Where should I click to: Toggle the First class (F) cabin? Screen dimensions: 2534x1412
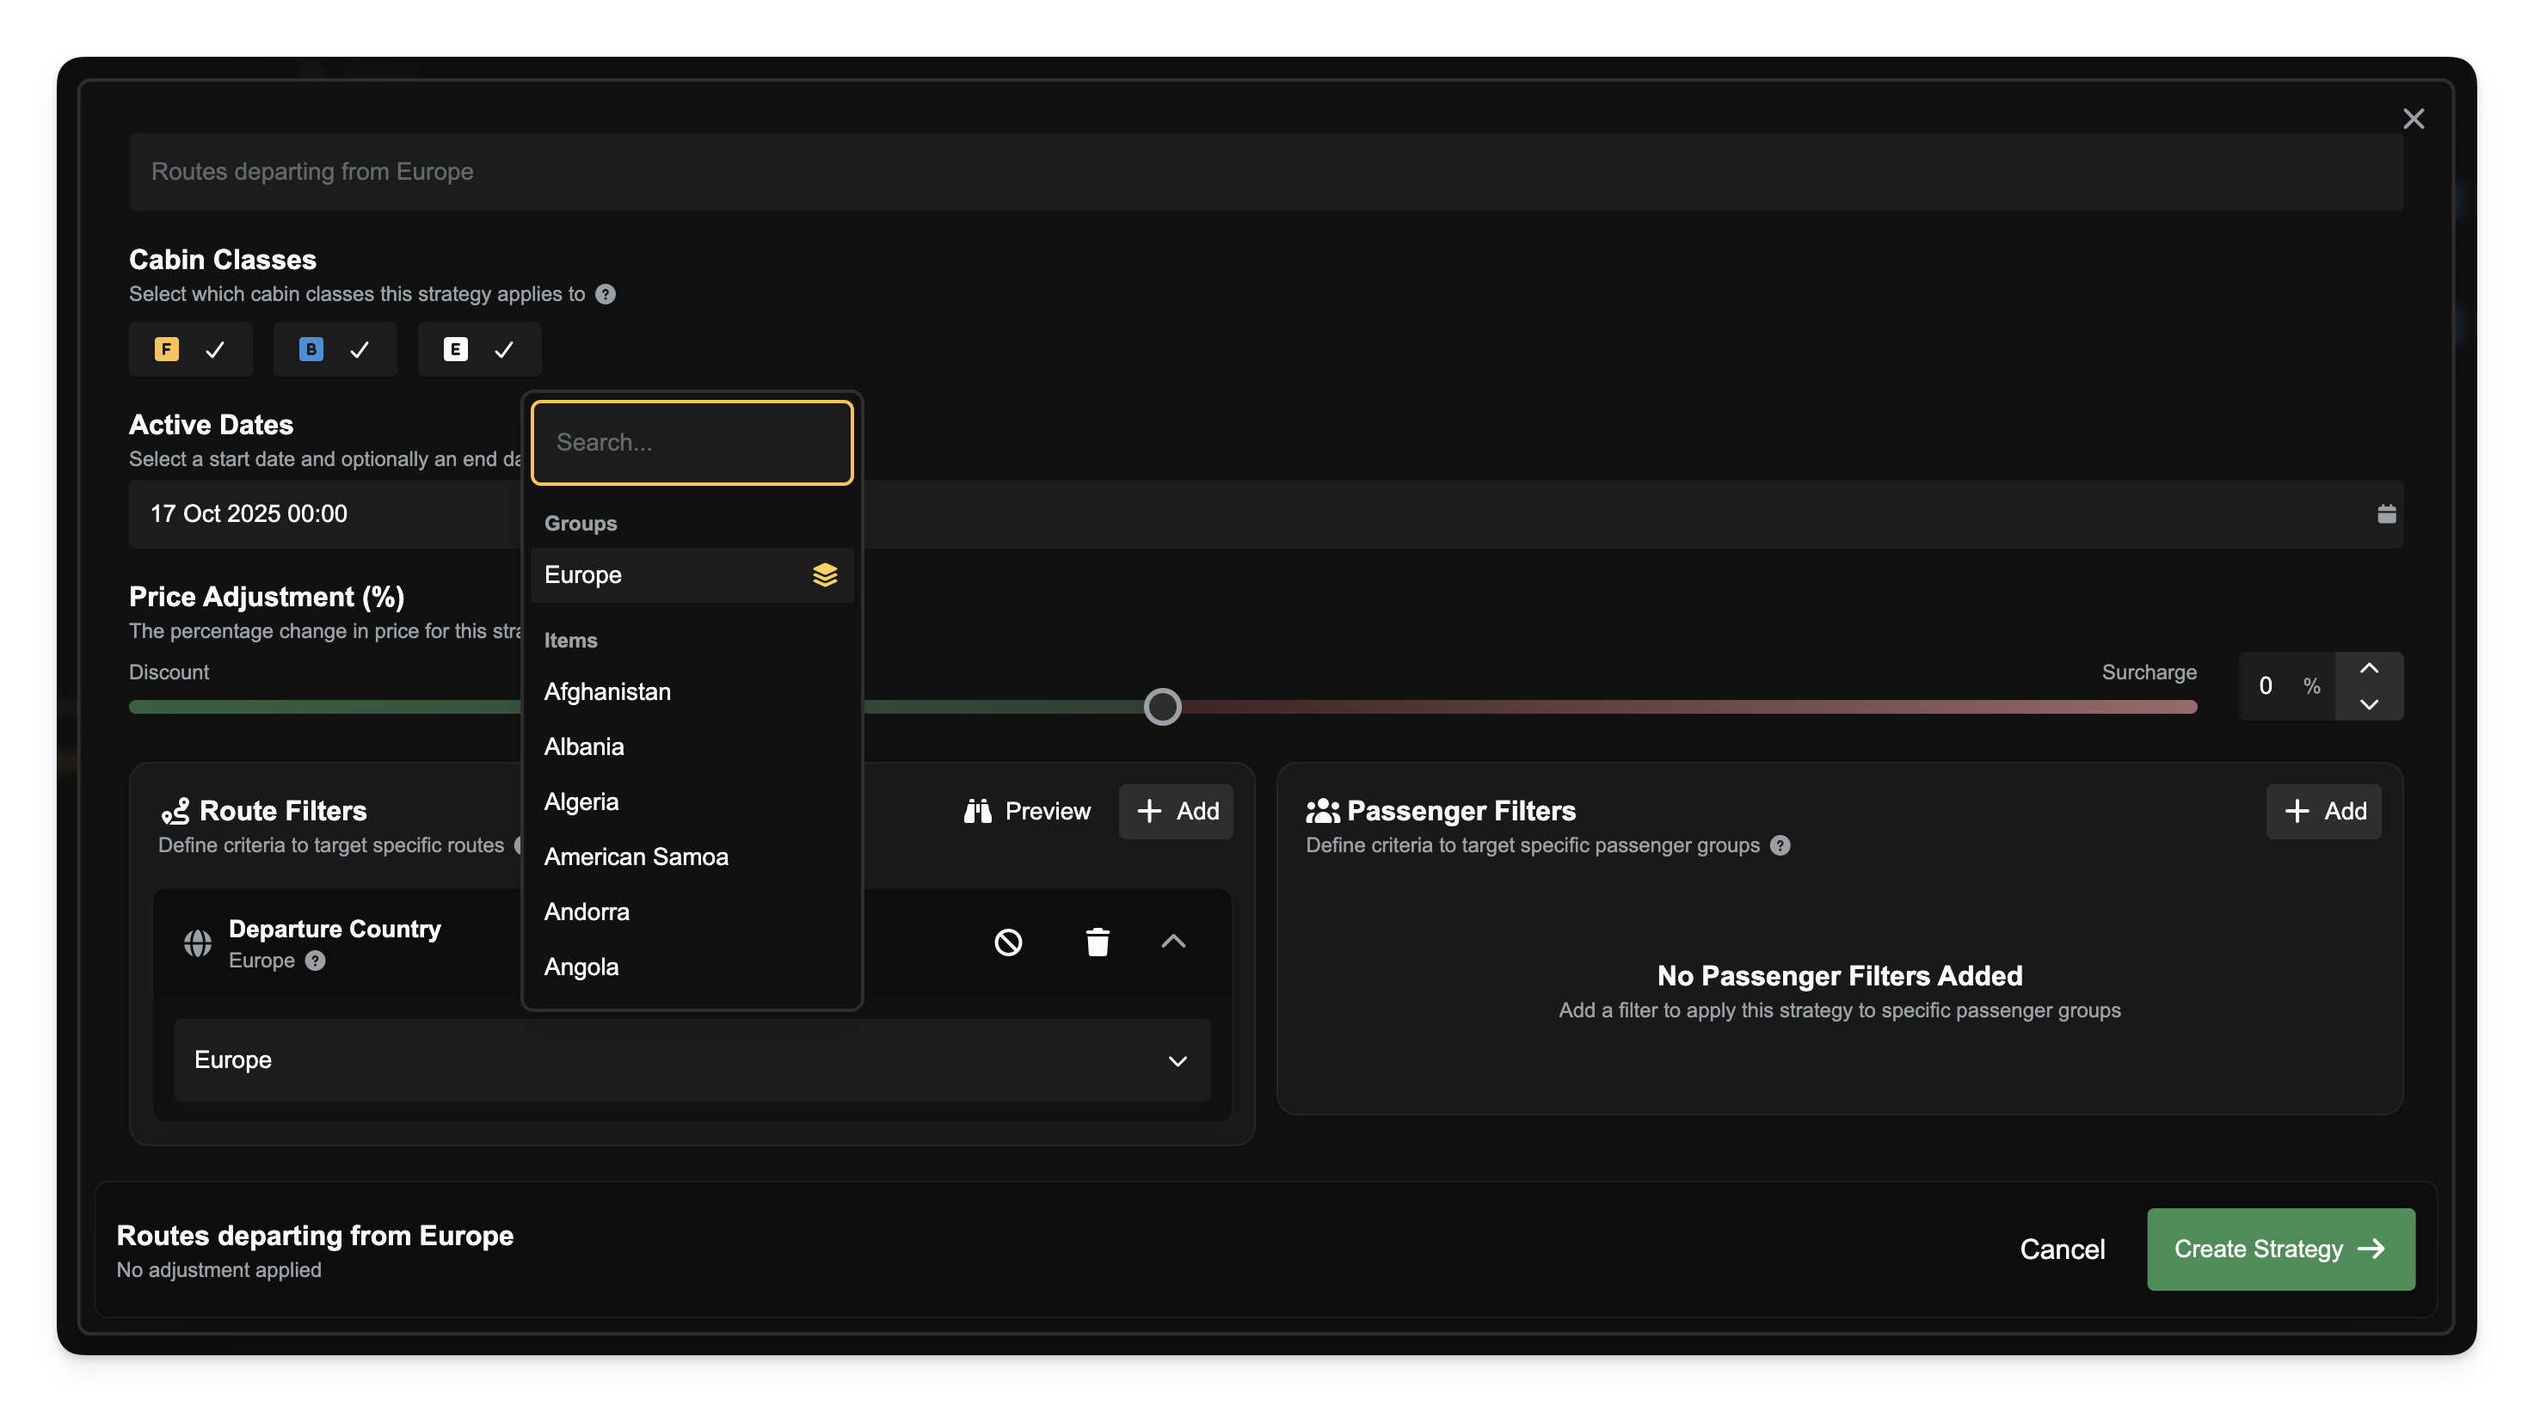190,349
